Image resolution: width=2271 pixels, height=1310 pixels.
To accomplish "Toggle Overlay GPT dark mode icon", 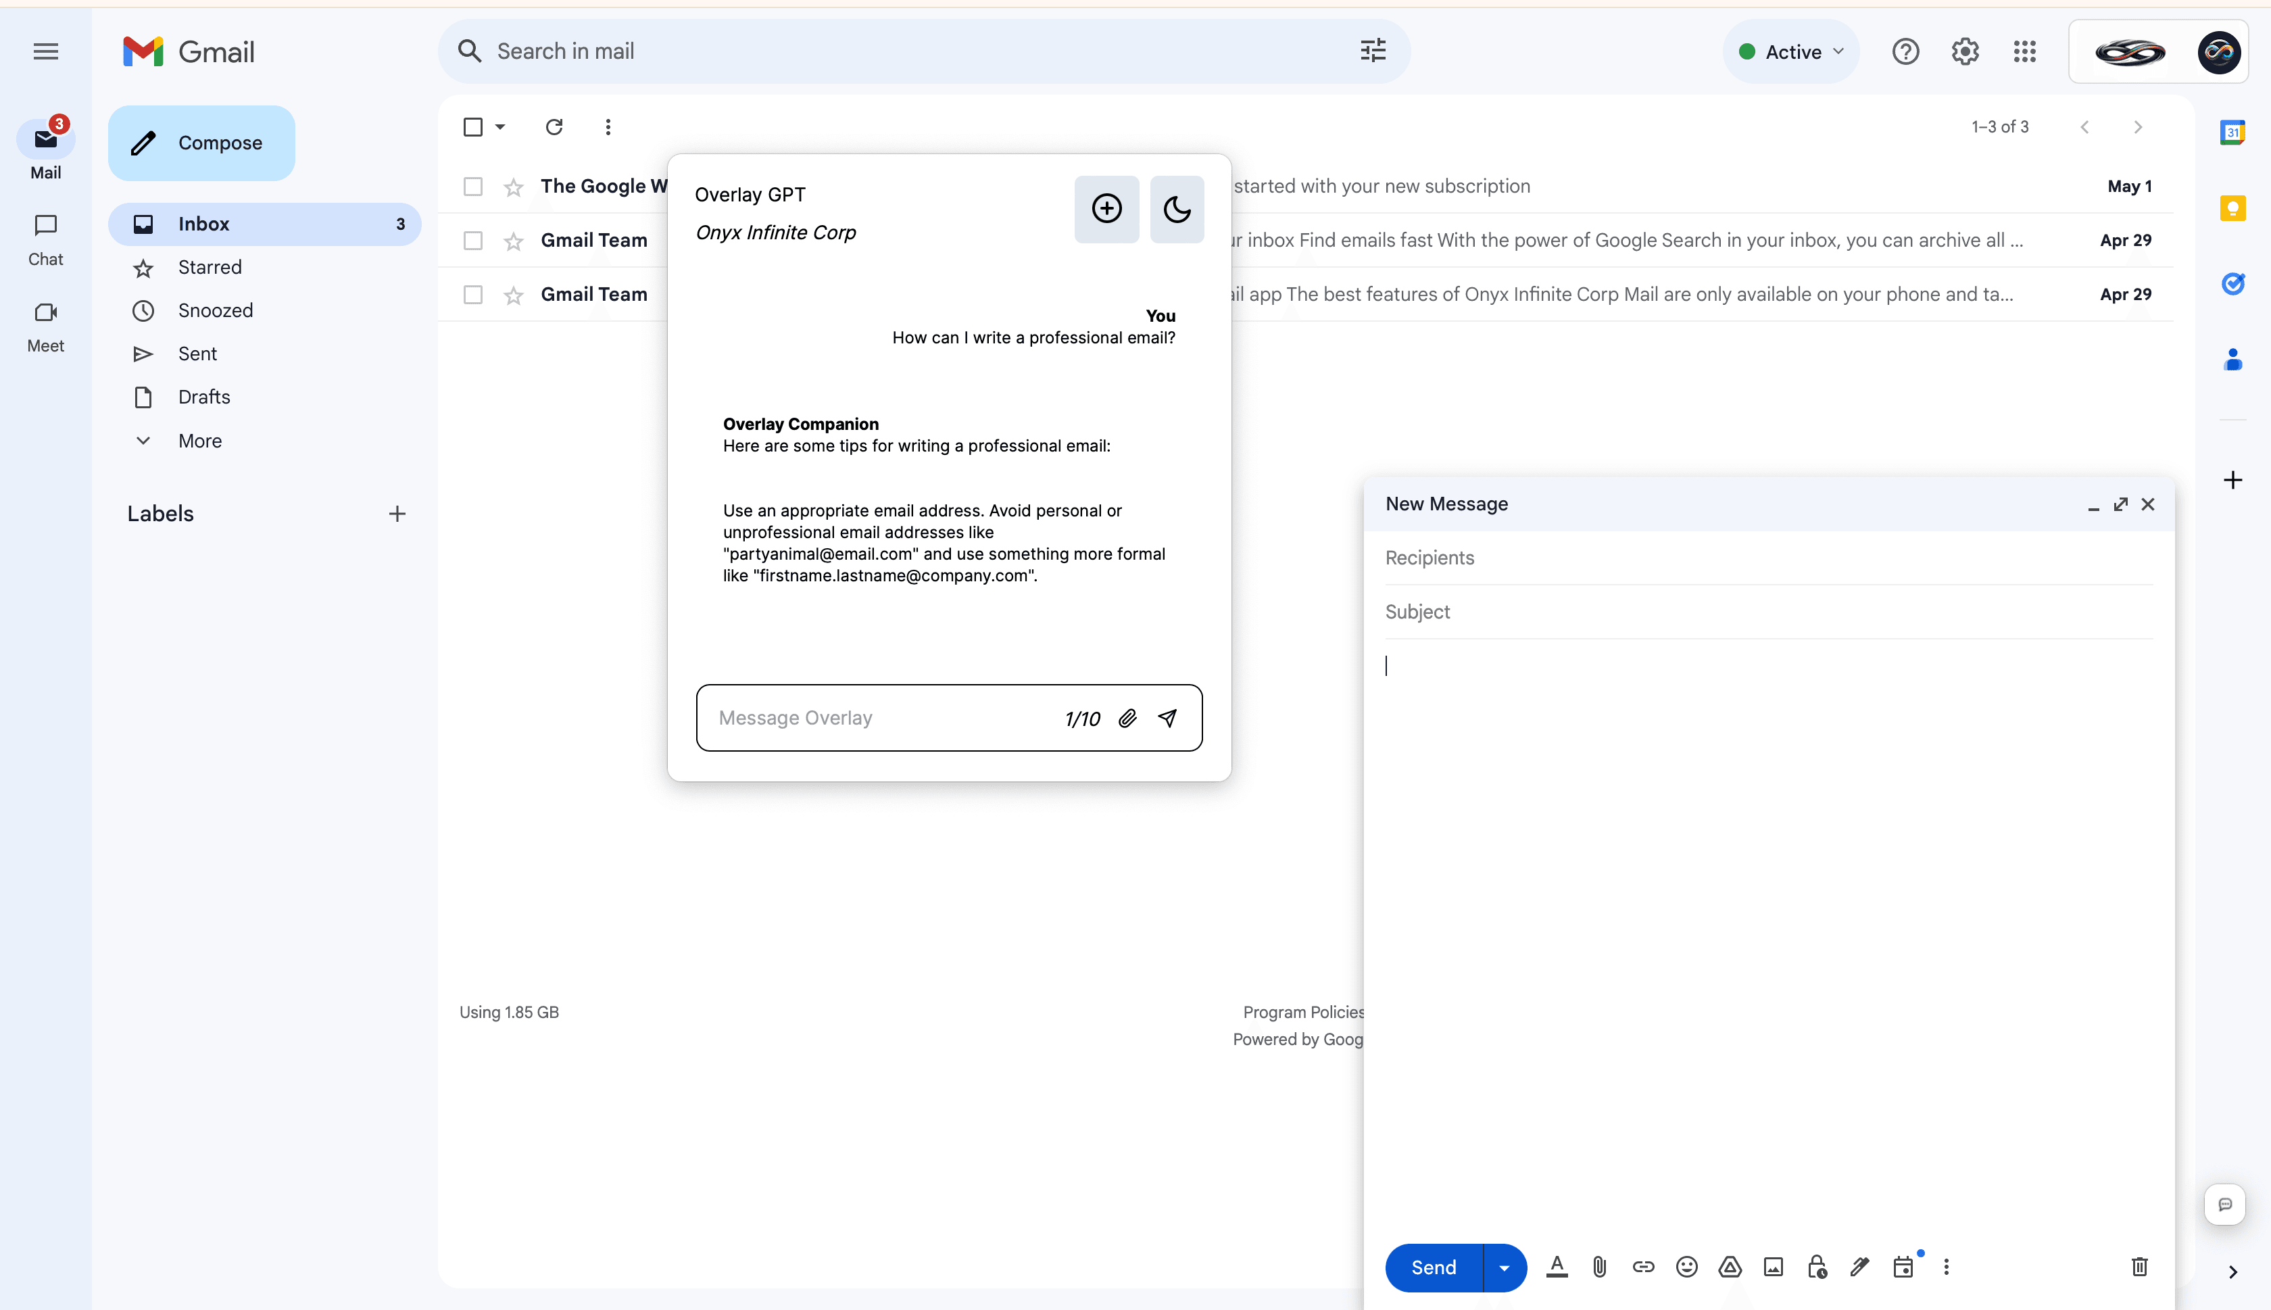I will 1176,209.
